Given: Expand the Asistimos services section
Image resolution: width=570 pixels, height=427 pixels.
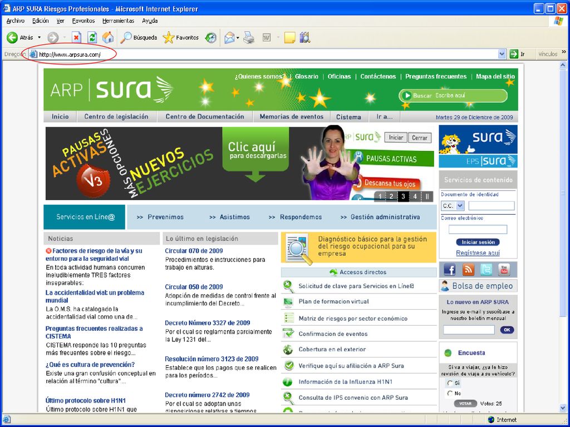Looking at the screenshot, I should point(229,217).
